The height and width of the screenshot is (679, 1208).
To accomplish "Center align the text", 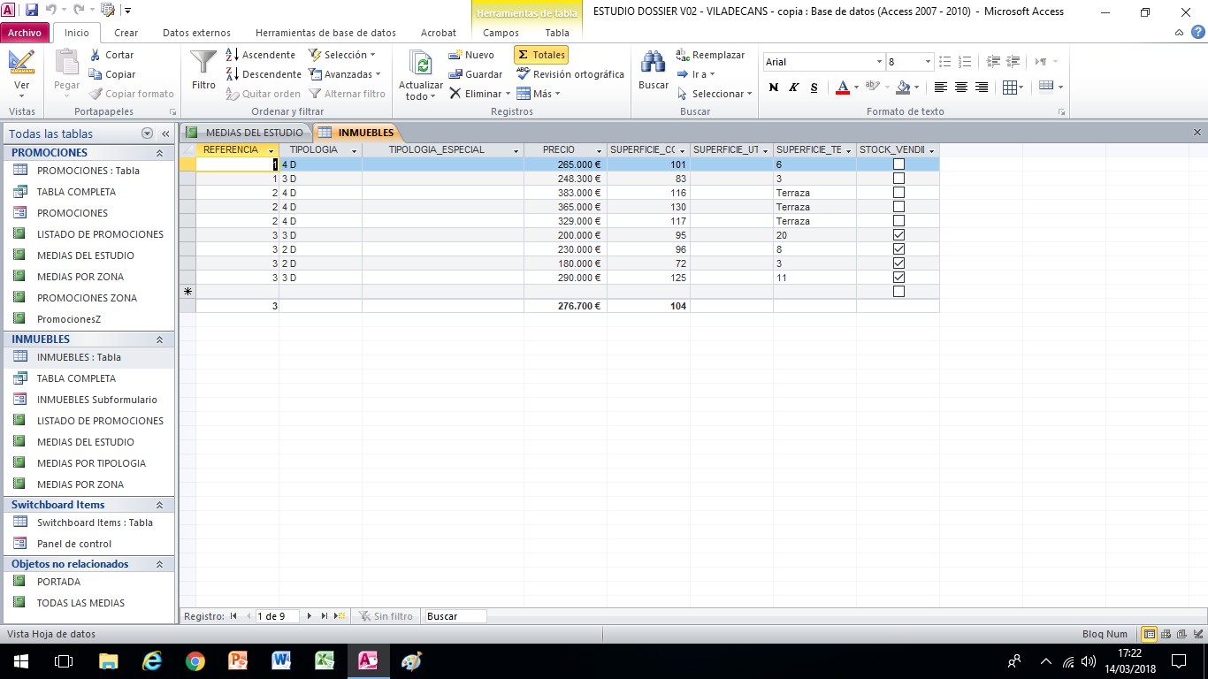I will tap(961, 87).
